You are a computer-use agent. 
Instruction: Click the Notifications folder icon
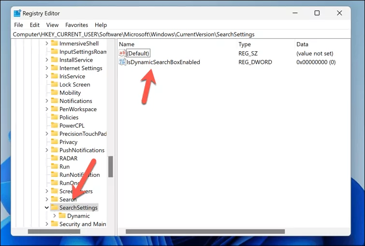(55, 101)
